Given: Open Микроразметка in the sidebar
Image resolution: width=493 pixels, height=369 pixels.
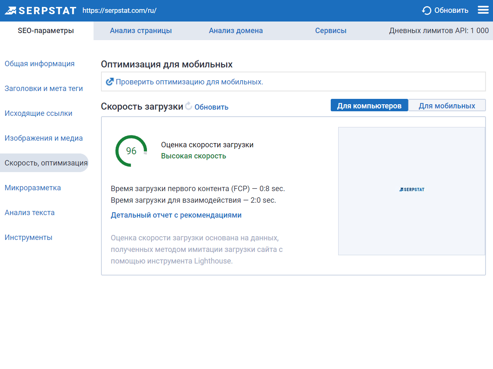Looking at the screenshot, I should pyautogui.click(x=33, y=188).
